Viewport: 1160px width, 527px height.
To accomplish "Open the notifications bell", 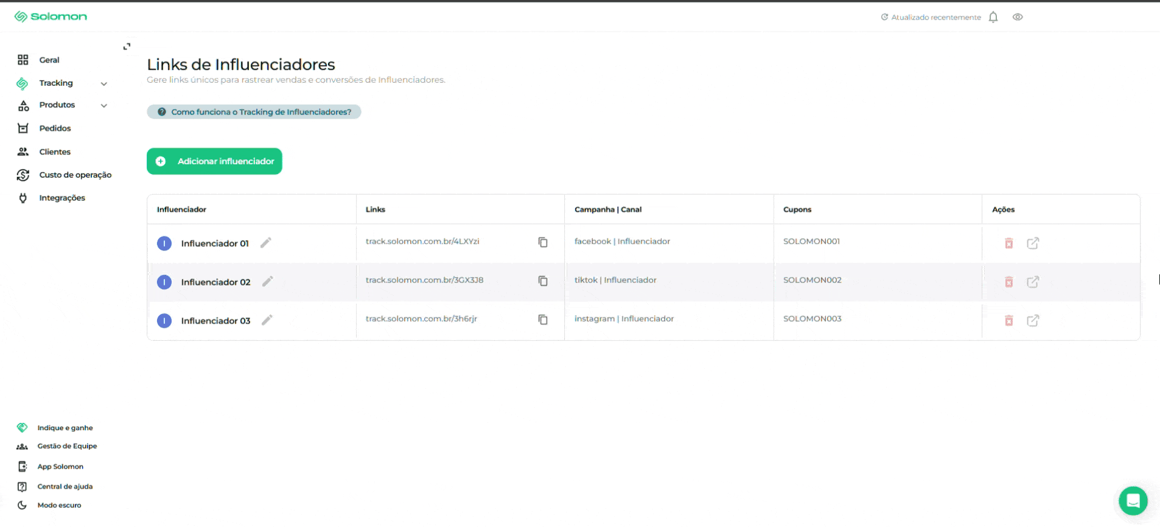I will 993,17.
